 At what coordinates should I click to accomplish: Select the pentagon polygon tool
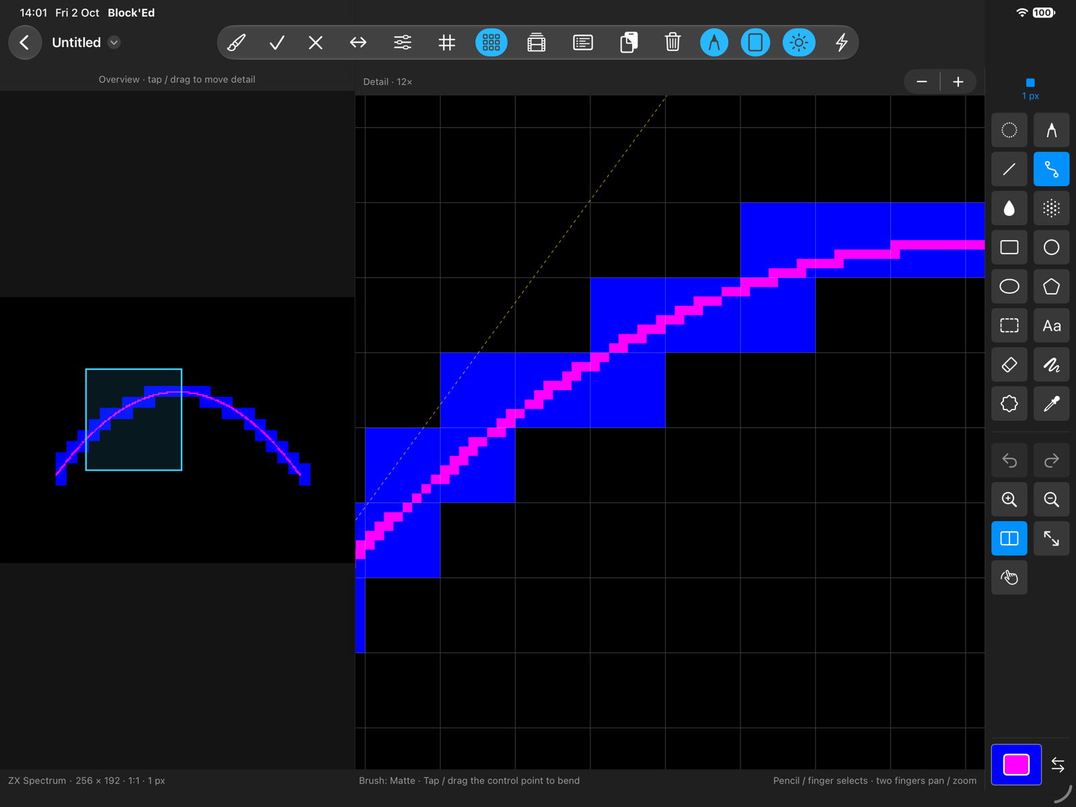click(x=1051, y=286)
